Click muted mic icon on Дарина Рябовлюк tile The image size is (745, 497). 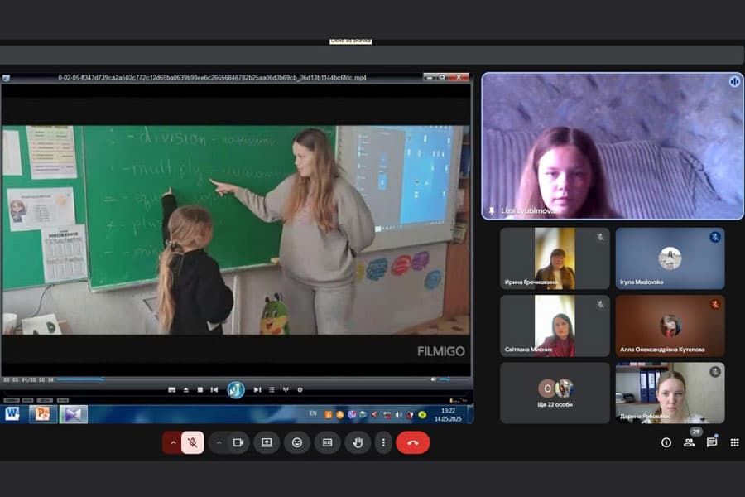pos(715,372)
